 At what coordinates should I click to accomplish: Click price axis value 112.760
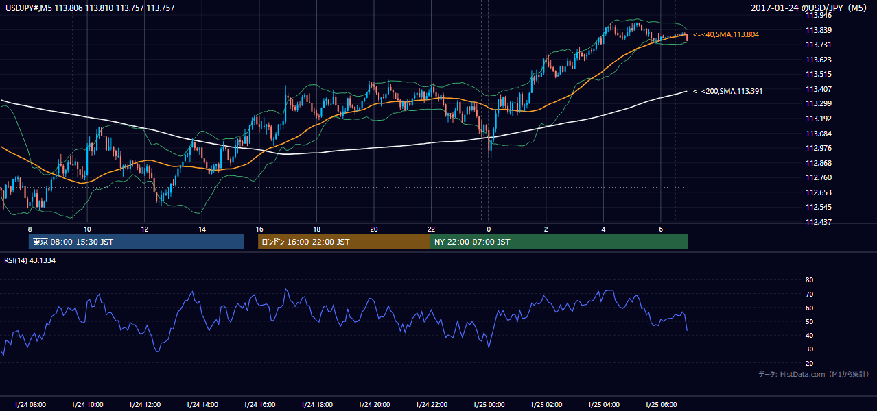pos(818,178)
